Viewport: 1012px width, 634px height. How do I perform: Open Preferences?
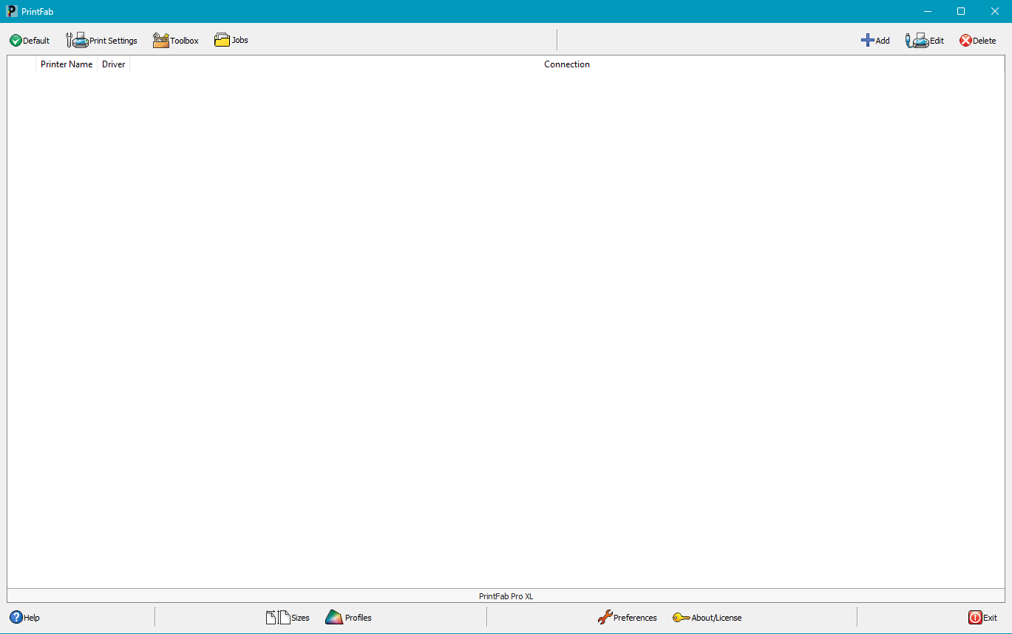click(x=628, y=618)
